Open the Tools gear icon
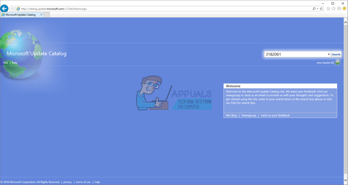This screenshot has width=348, height=185. 339,8
